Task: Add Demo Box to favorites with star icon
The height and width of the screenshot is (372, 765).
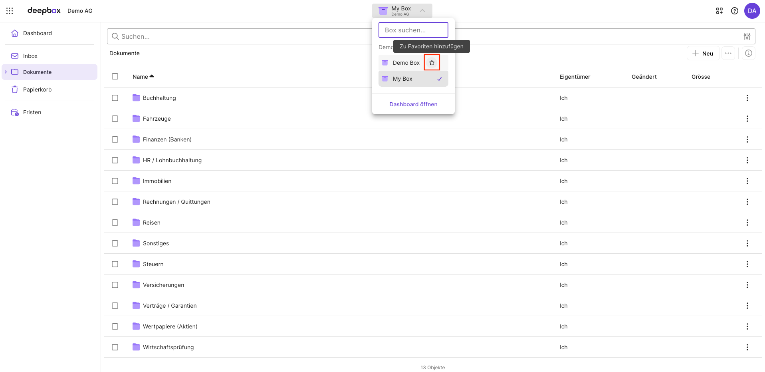Action: [x=432, y=62]
